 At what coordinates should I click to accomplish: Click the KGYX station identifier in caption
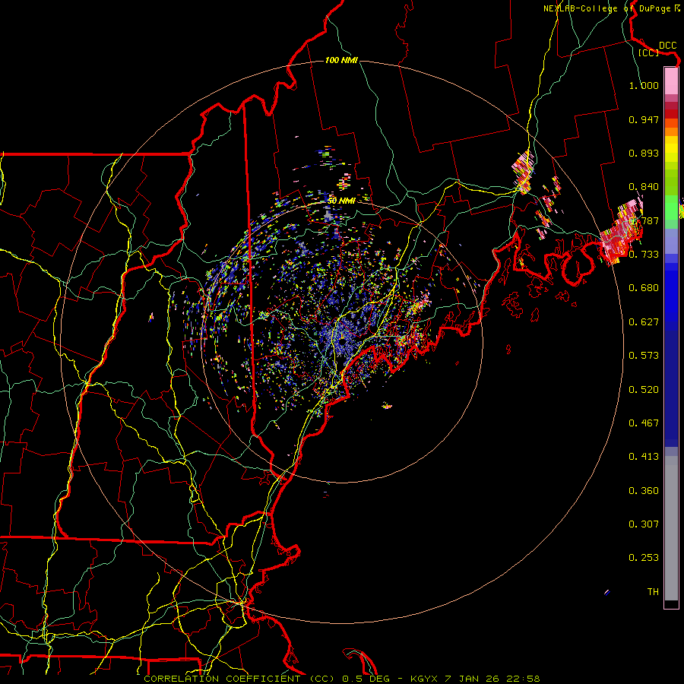[426, 679]
